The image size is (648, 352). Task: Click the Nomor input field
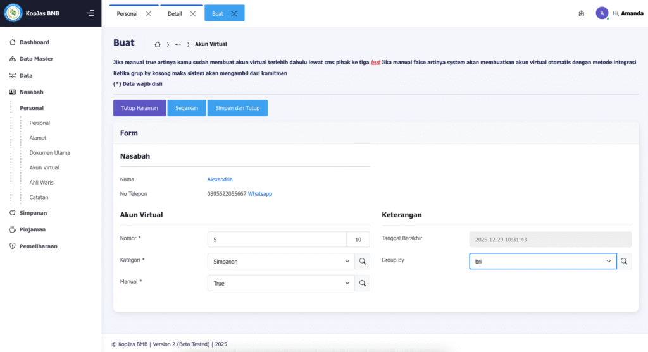[277, 240]
